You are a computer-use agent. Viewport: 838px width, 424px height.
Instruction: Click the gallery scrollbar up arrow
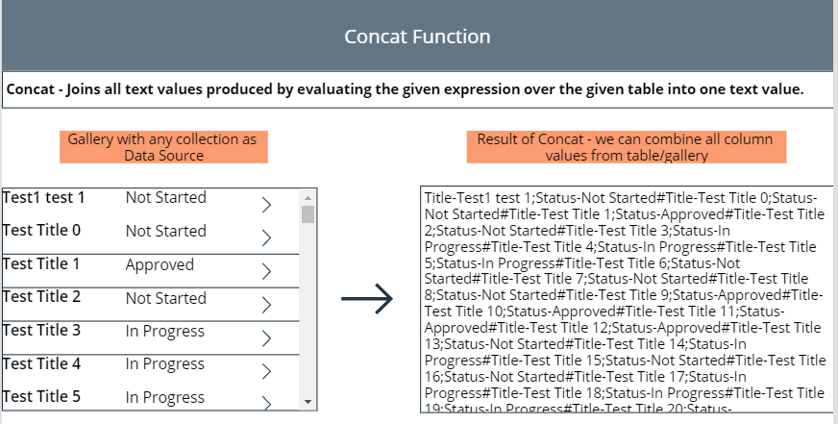(308, 195)
